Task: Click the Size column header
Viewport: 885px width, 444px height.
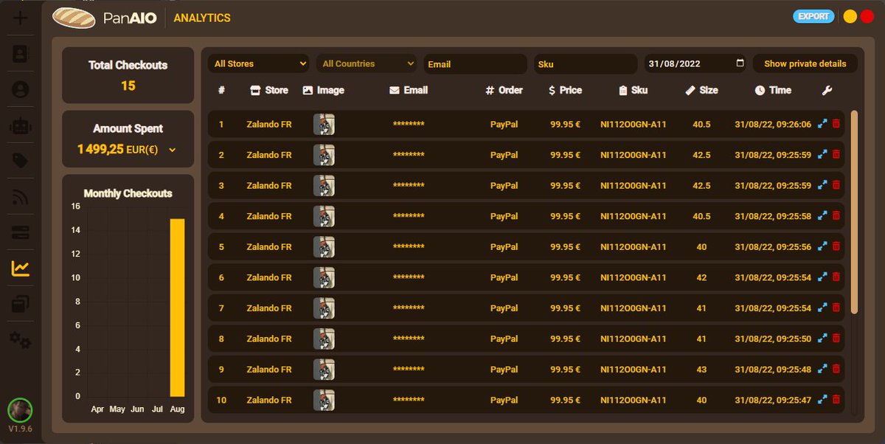Action: coord(701,90)
